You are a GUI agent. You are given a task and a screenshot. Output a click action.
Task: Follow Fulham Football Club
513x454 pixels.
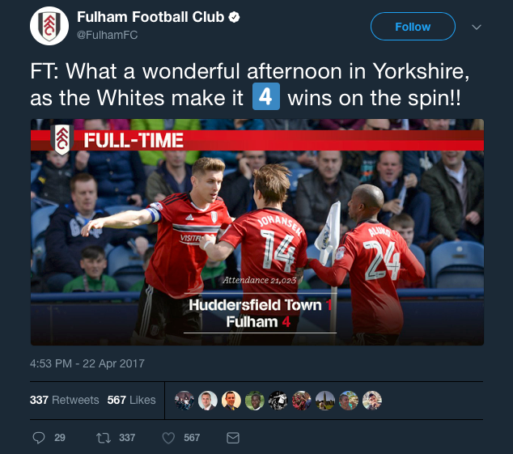(x=413, y=27)
